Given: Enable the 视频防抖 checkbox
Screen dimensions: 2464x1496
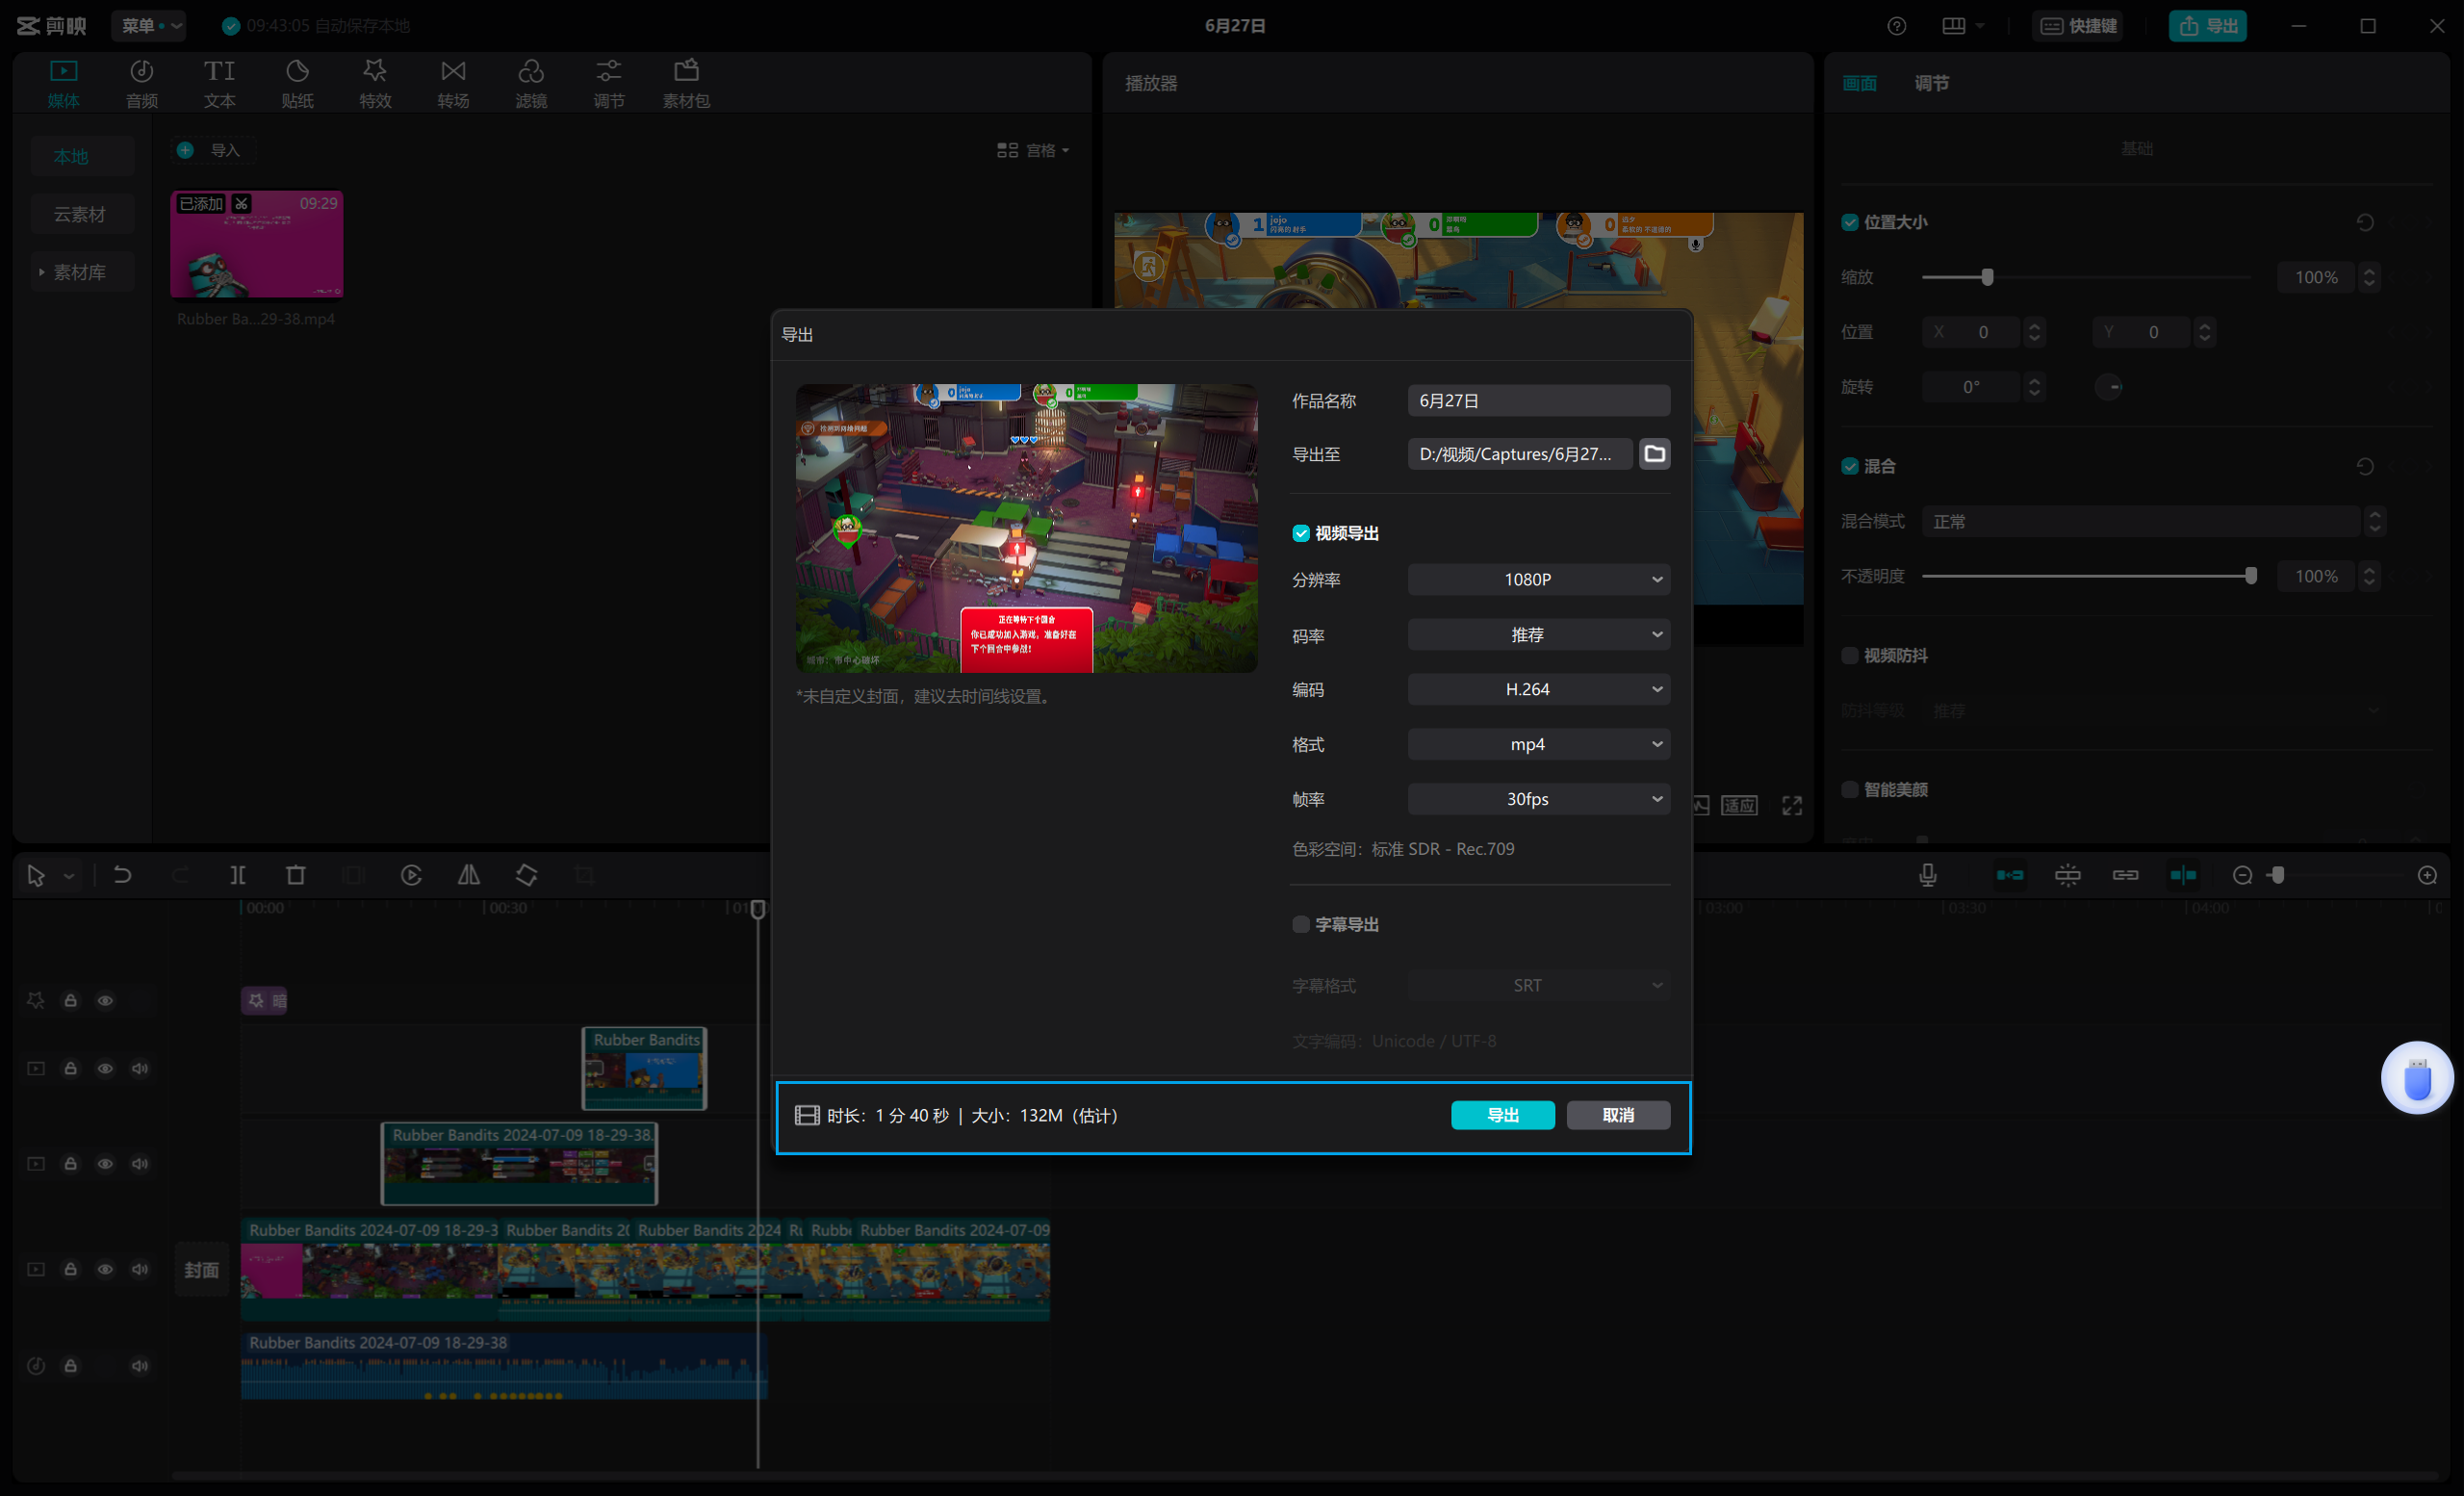Looking at the screenshot, I should pos(1850,655).
